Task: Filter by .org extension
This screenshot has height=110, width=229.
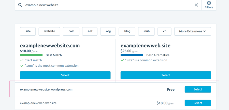Action: pyautogui.click(x=108, y=31)
